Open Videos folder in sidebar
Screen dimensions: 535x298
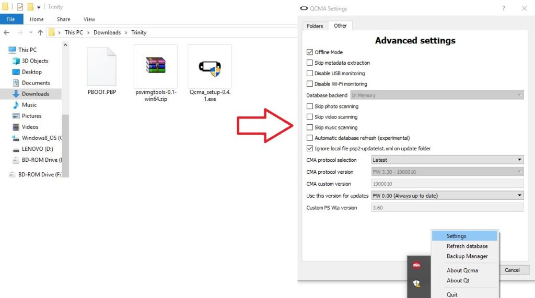[30, 127]
